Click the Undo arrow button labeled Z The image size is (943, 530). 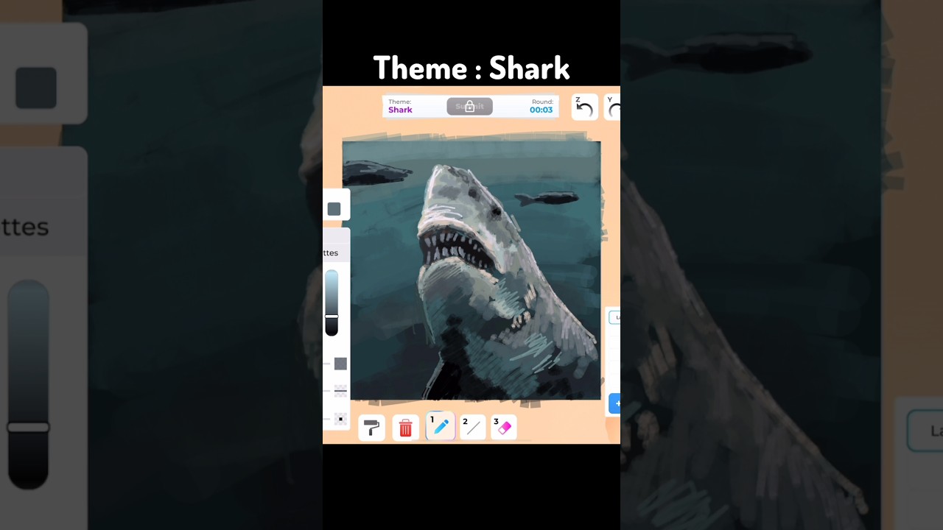pyautogui.click(x=584, y=107)
